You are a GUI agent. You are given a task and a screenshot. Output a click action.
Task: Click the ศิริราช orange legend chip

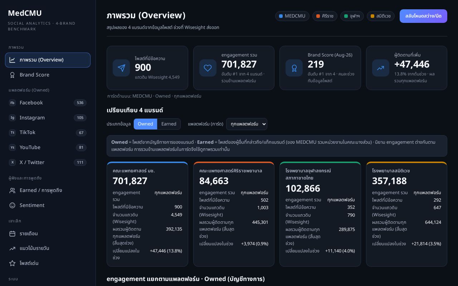(x=325, y=16)
